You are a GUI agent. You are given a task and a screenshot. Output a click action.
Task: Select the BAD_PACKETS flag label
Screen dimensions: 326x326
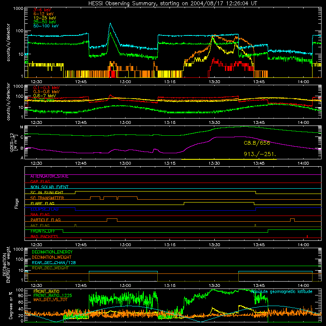pyautogui.click(x=44, y=236)
